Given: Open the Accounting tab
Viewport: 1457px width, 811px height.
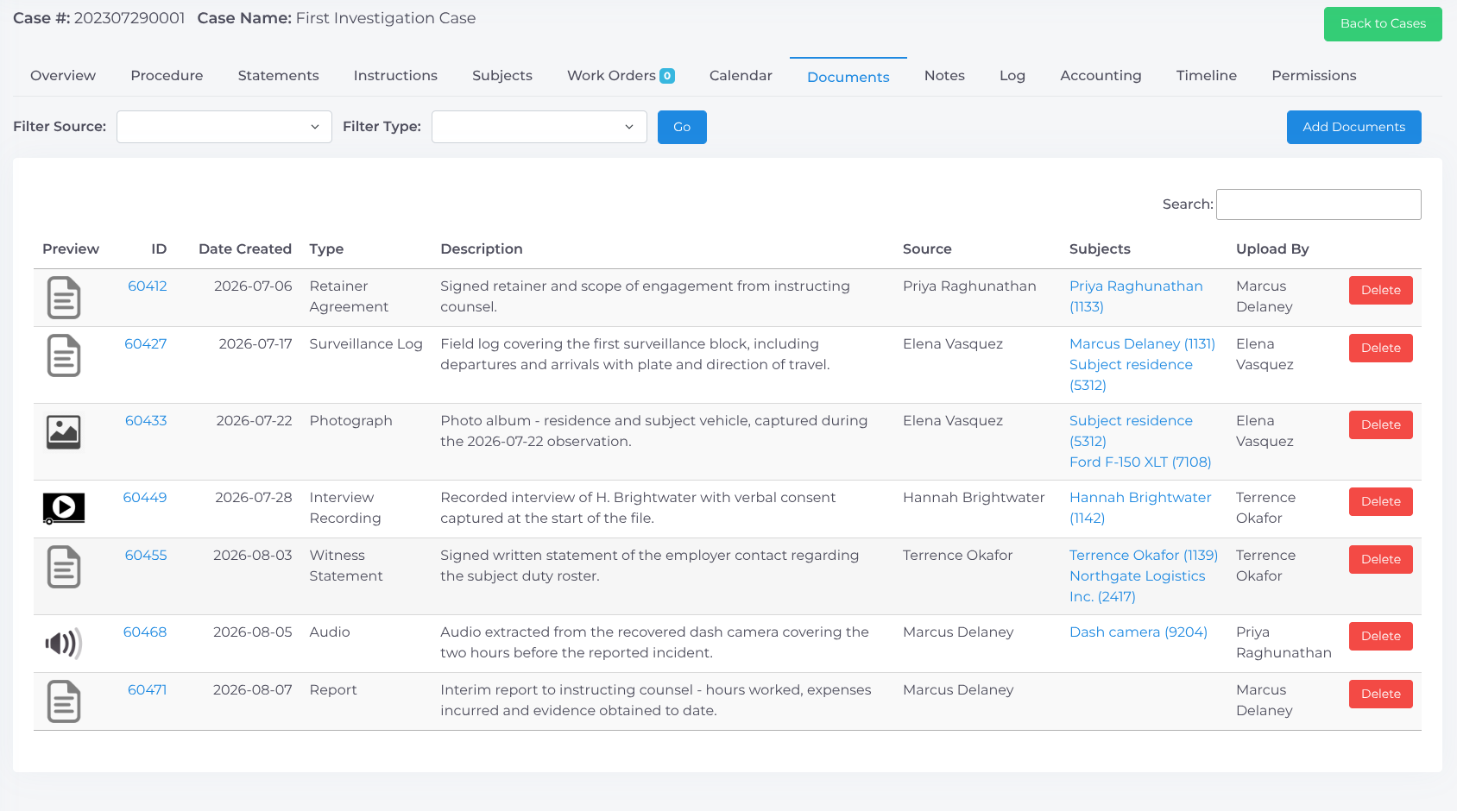Looking at the screenshot, I should [1101, 75].
